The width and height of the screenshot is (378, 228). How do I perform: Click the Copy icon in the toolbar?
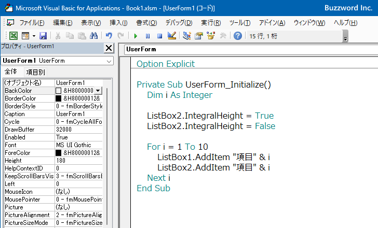(70, 36)
